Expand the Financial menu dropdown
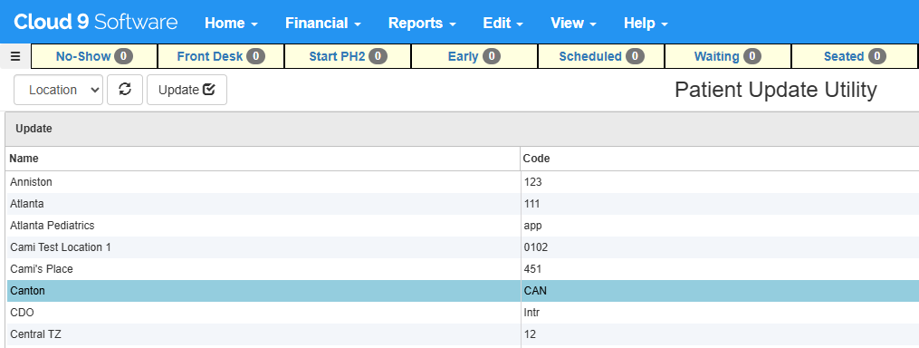Viewport: 919px width, 348px height. point(323,23)
